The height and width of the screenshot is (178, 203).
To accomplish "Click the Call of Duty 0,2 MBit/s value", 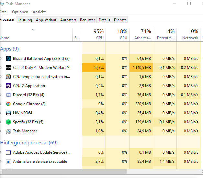I will (189, 68).
